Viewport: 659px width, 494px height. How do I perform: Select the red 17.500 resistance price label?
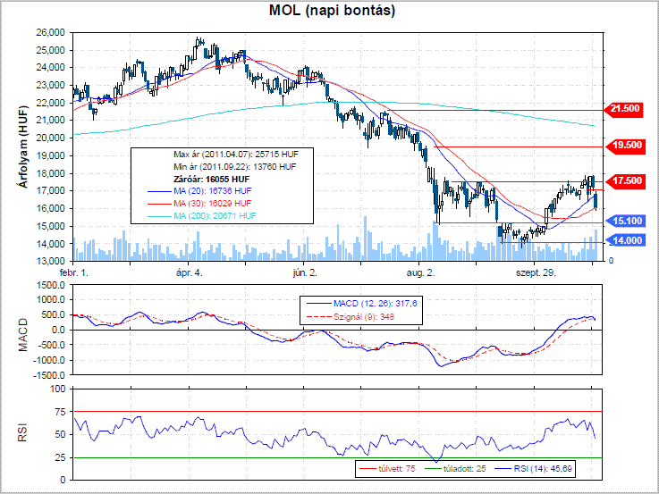coord(626,181)
